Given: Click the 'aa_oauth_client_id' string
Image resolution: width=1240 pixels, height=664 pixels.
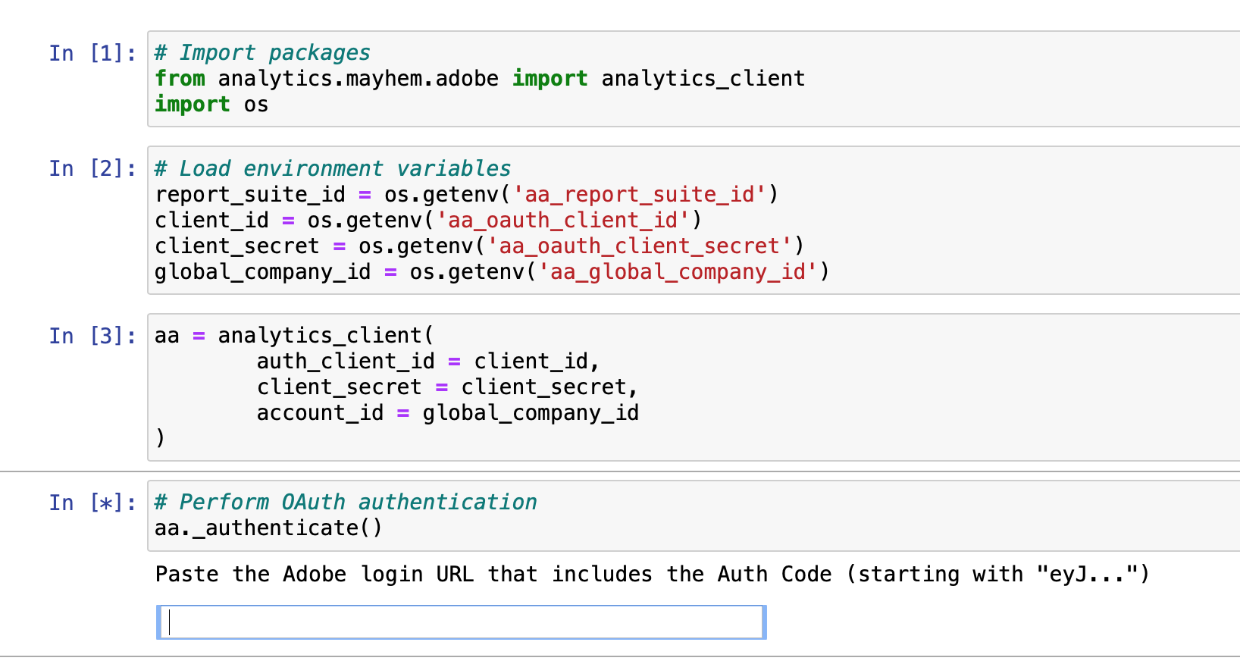Looking at the screenshot, I should [563, 221].
